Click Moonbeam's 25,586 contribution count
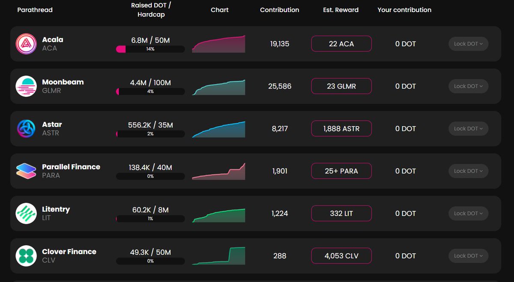Viewport: 514px width, 282px height. click(280, 86)
